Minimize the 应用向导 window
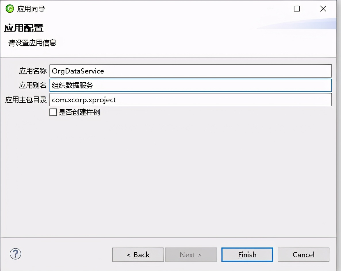 [271, 9]
